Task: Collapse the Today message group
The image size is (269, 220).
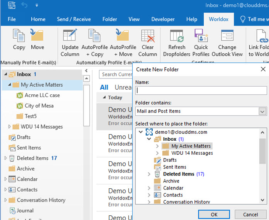Action: pos(104,97)
